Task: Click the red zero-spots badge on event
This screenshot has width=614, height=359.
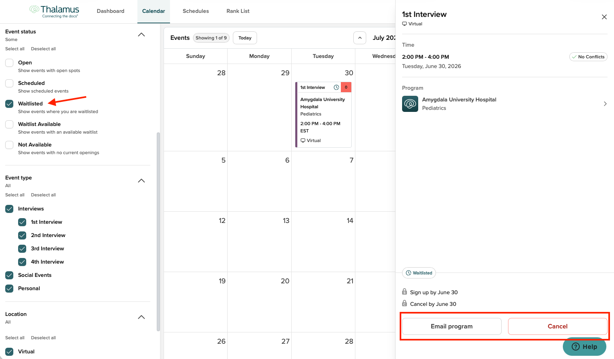Action: point(346,87)
